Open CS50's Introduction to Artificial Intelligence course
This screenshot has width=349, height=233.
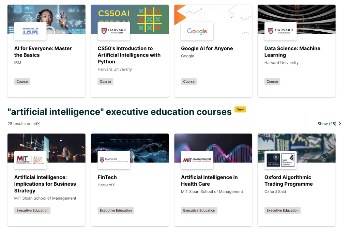tap(129, 55)
